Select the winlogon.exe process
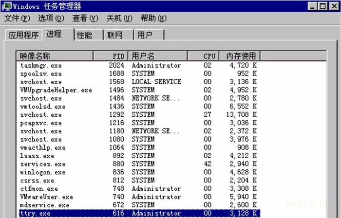Screen dimensions: 341x218 (138, 172)
